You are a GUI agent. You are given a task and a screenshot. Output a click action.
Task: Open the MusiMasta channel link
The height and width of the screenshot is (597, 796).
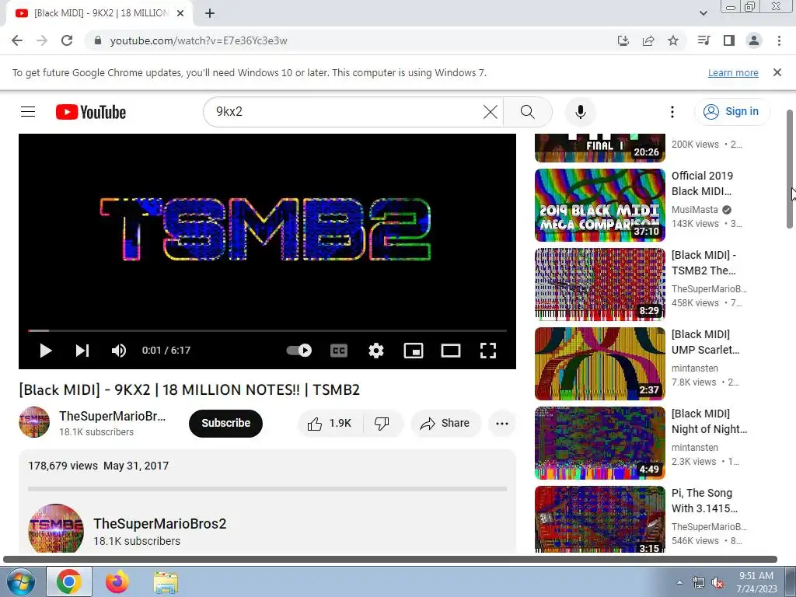click(694, 210)
